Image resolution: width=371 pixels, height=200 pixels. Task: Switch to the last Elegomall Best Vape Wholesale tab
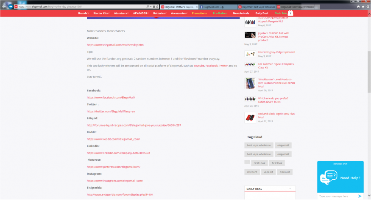click(296, 7)
